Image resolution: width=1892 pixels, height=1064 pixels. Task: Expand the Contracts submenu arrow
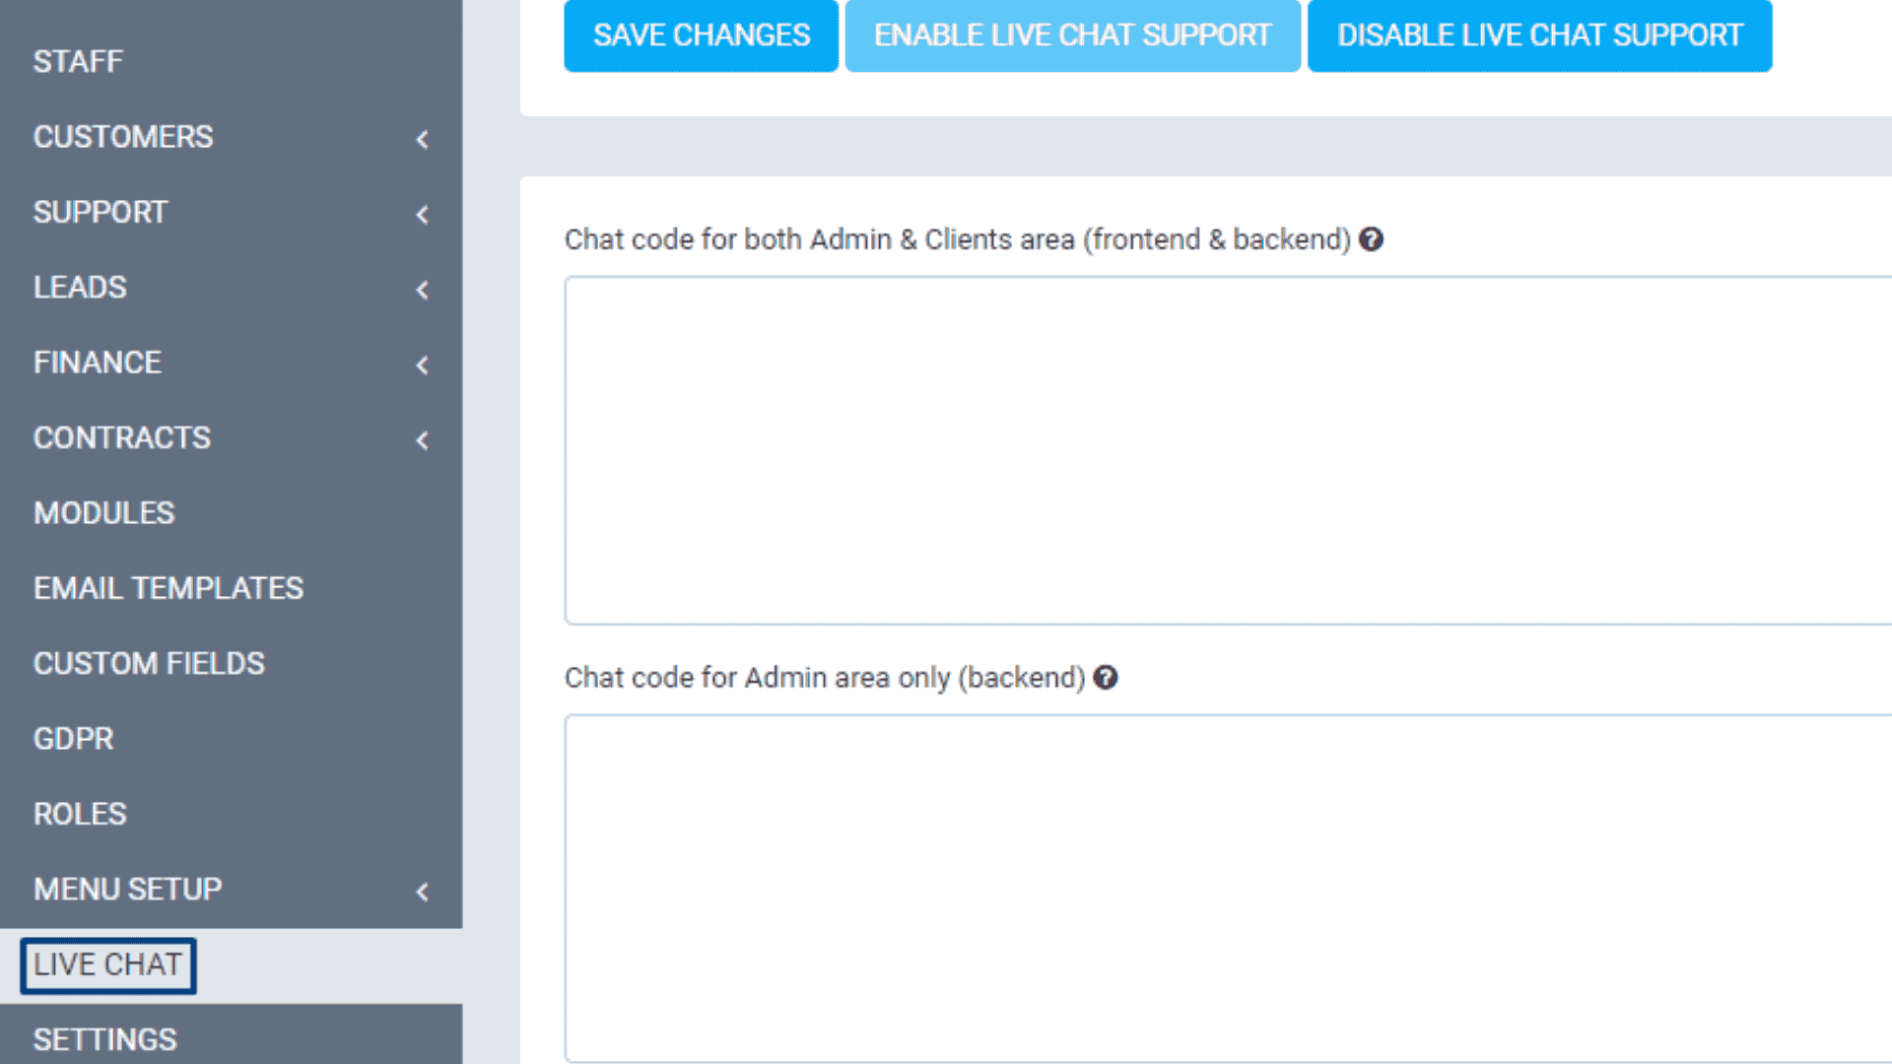(423, 439)
